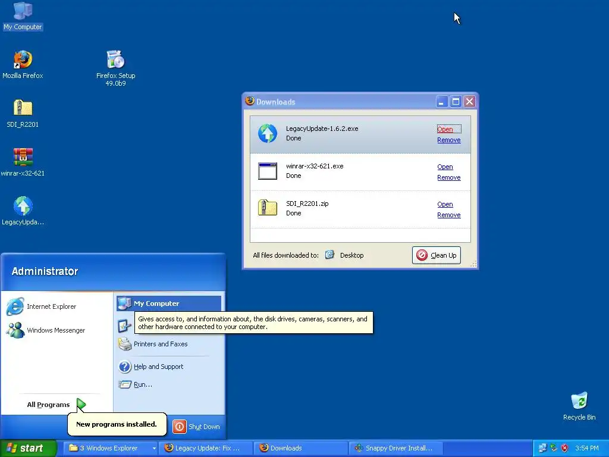609x457 pixels.
Task: Click the Safely Remove Hardware tray icon
Action: pos(554,448)
